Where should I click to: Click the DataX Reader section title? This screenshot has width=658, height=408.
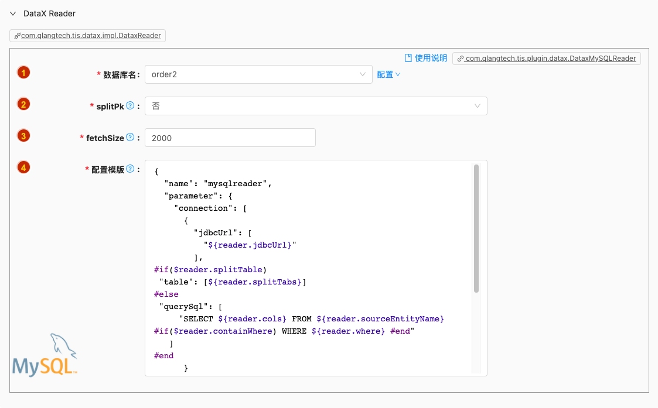[x=49, y=13]
